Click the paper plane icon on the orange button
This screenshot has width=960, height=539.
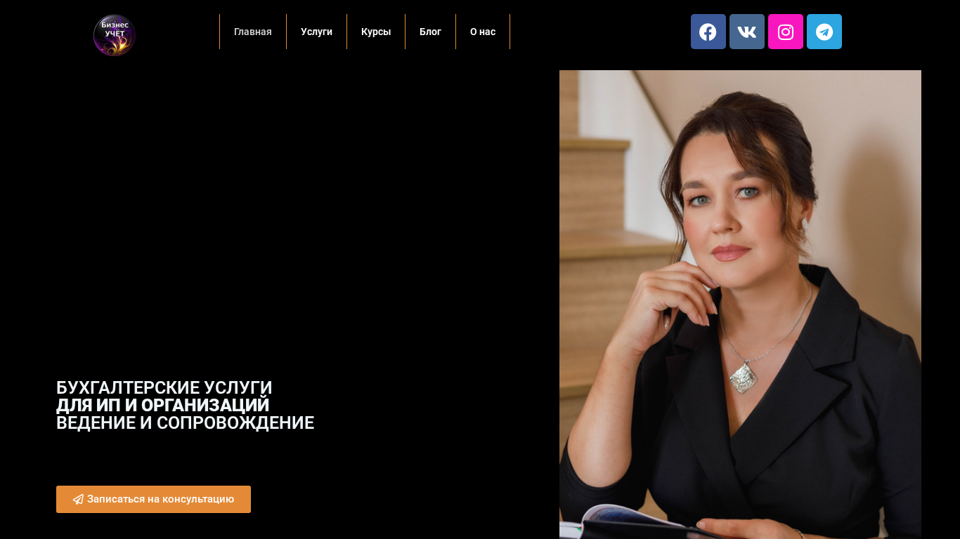tap(78, 500)
